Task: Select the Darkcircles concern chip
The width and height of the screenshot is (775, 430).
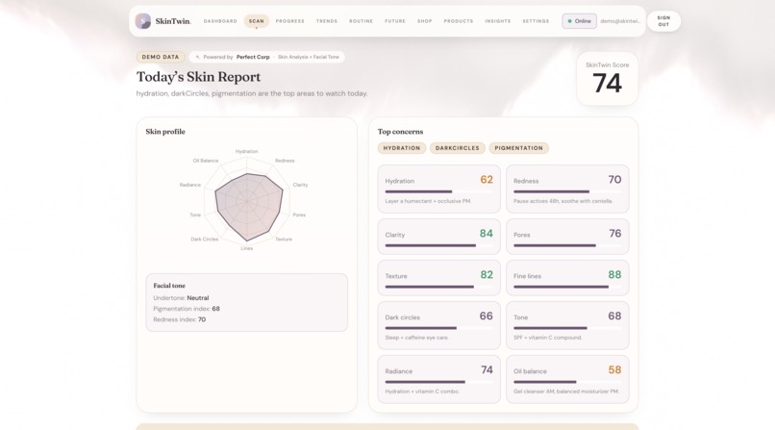Action: [x=457, y=148]
